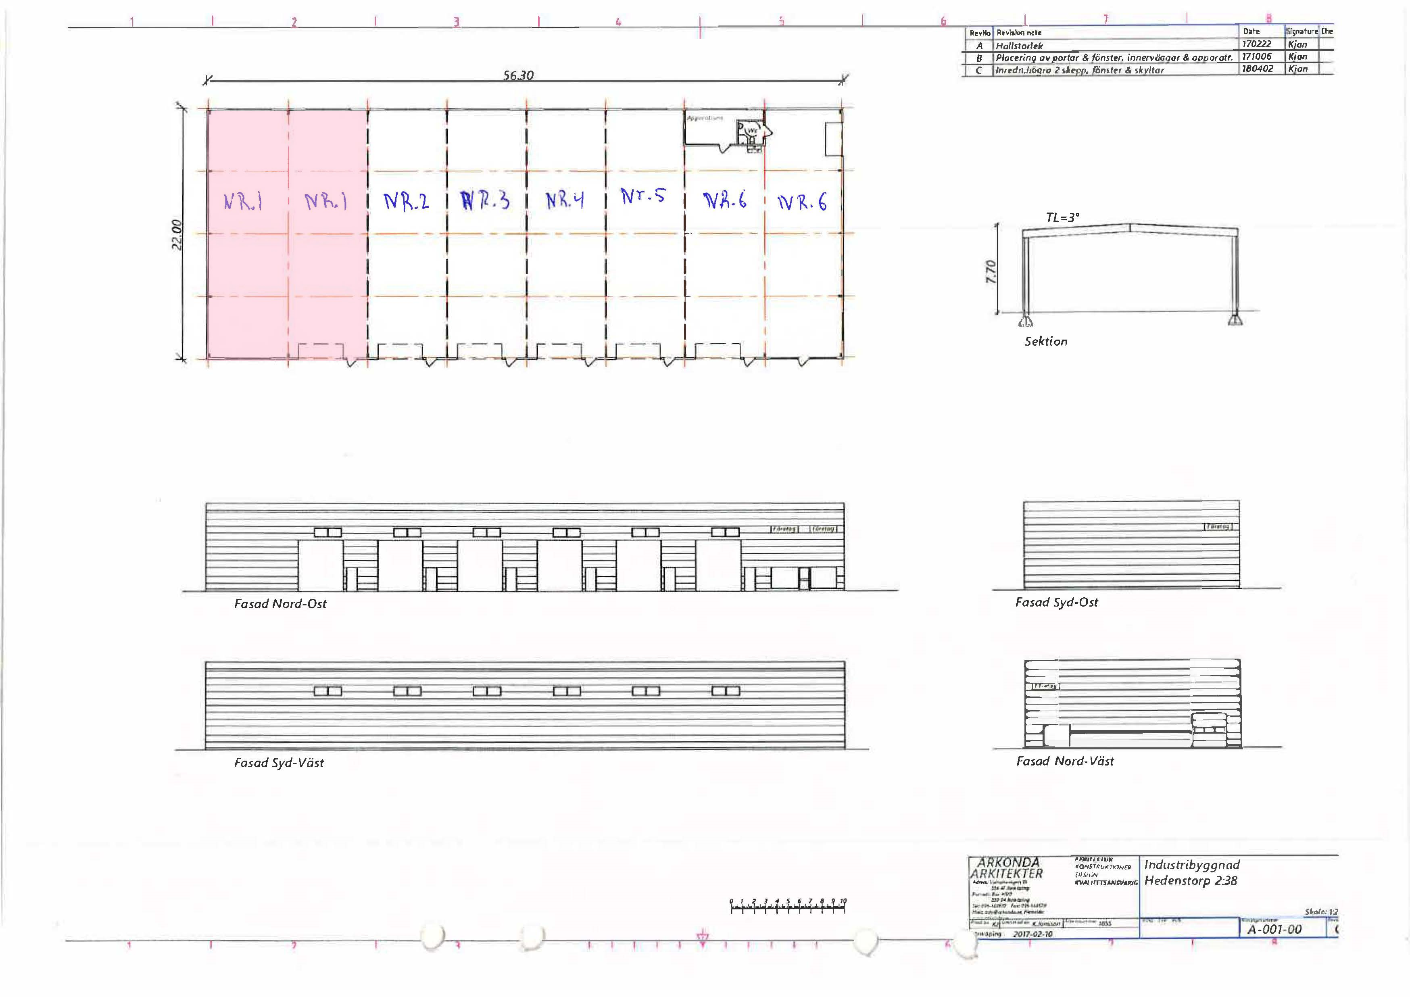Click the "Signature" column header
Viewport: 1410px width, 997px height.
coord(1301,31)
